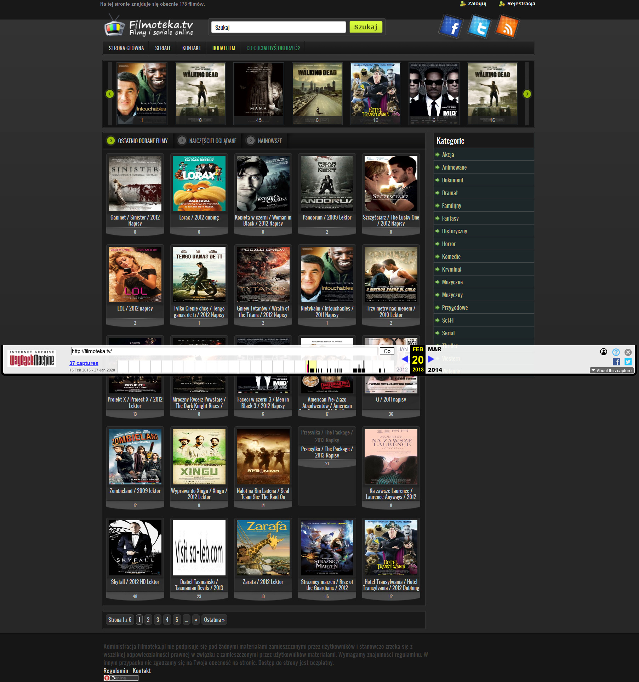Viewport: 639px width, 682px height.
Task: Switch to the Najnowsze tab
Action: point(264,141)
